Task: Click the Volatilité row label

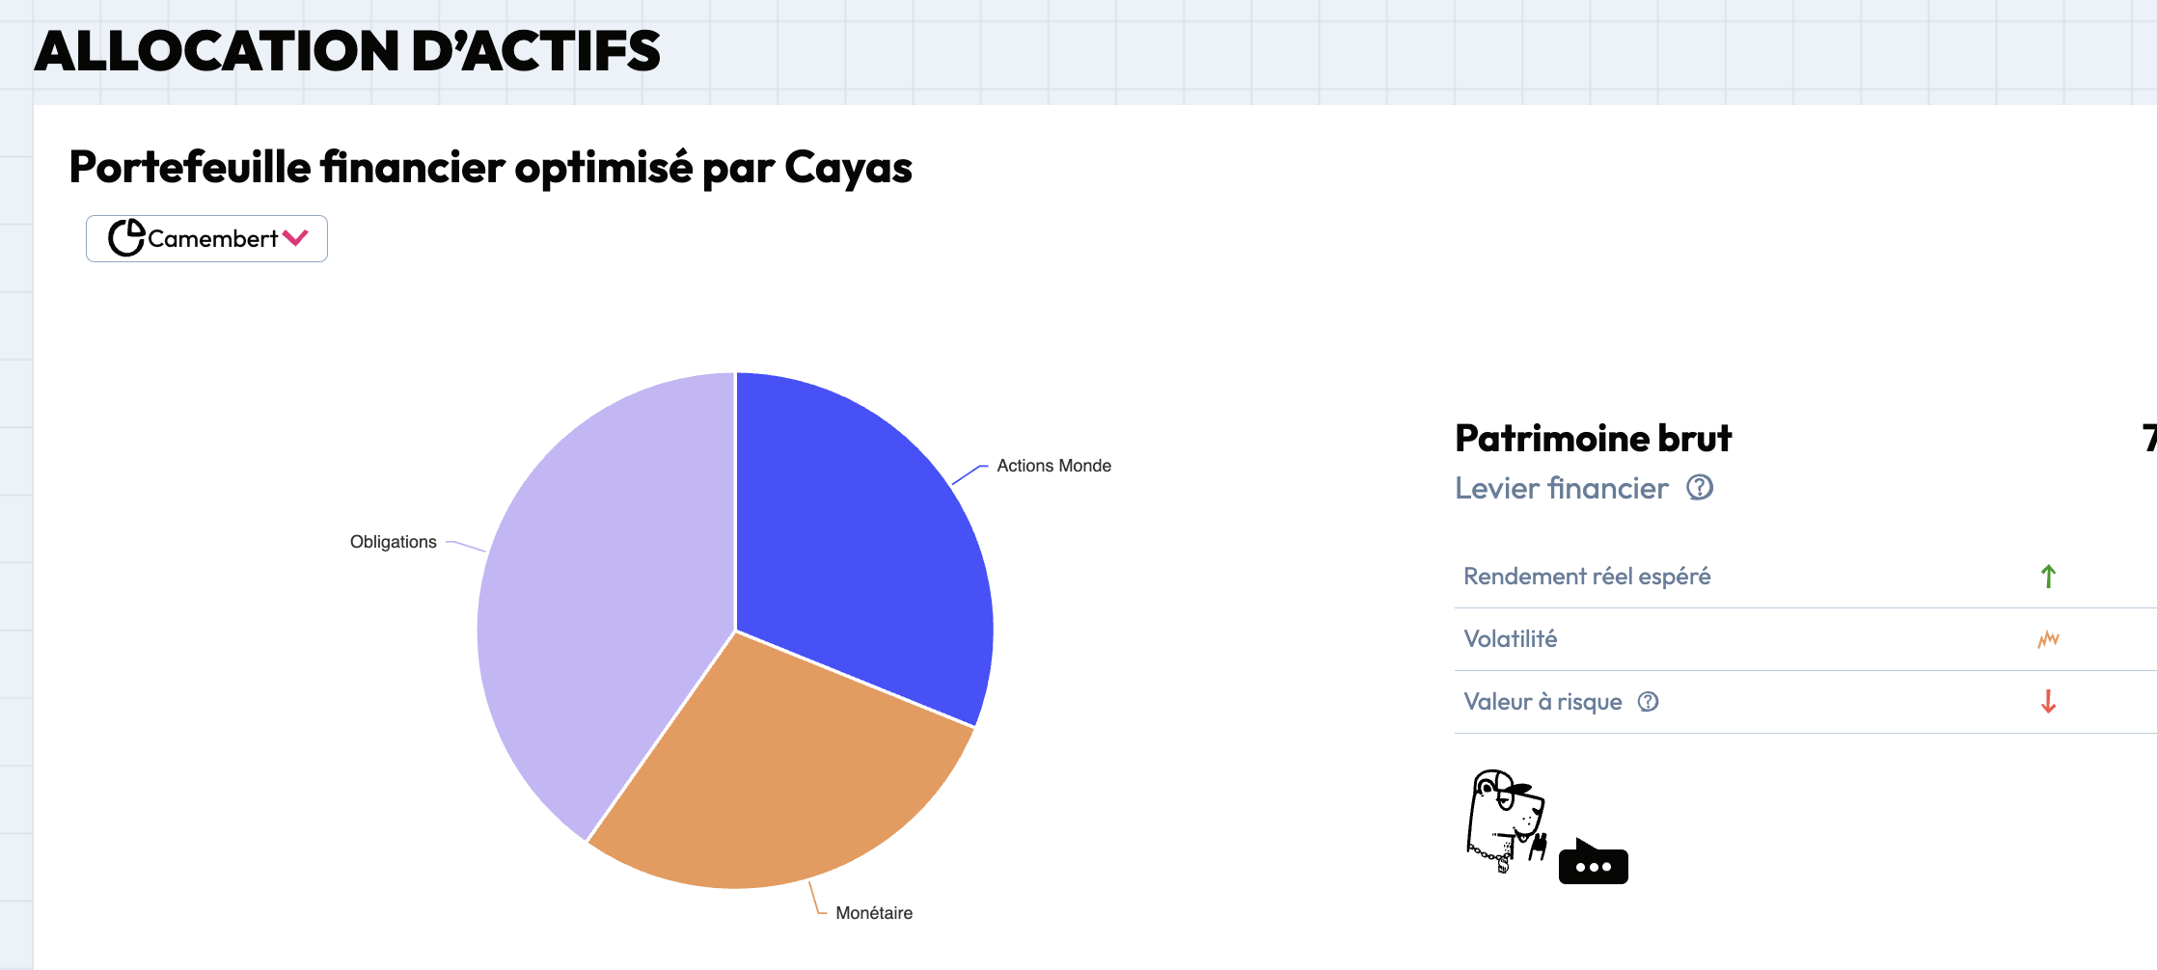Action: tap(1510, 639)
